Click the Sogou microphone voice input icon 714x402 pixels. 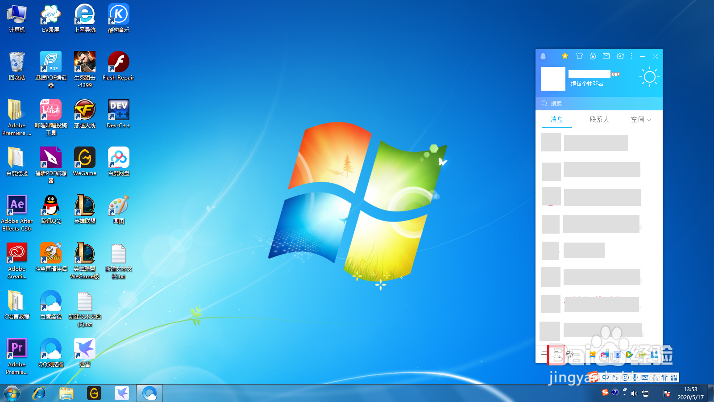point(635,377)
